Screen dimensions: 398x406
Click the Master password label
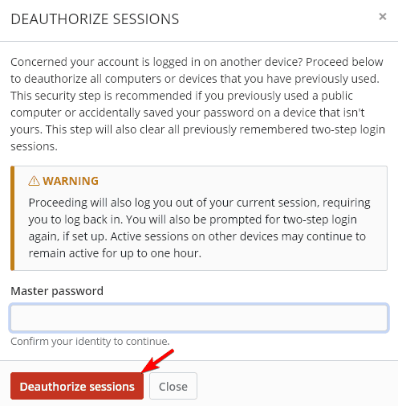point(57,291)
